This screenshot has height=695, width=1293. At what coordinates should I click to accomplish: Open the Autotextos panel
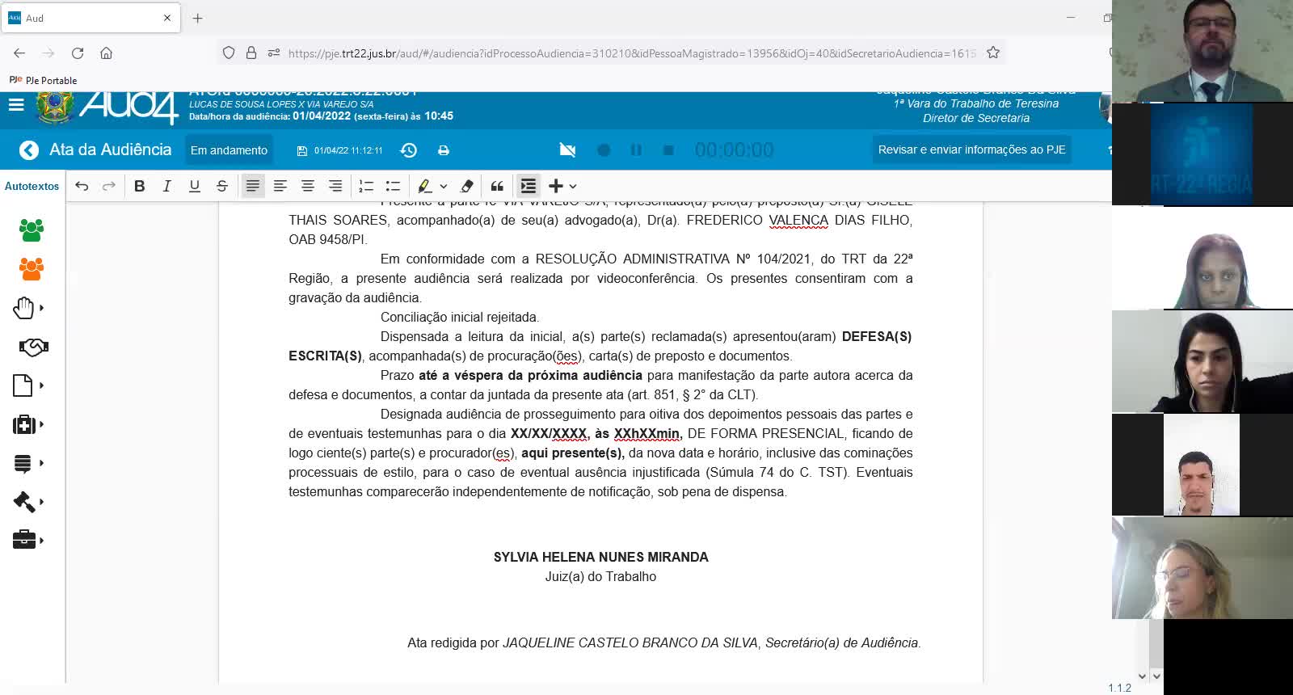(x=32, y=186)
